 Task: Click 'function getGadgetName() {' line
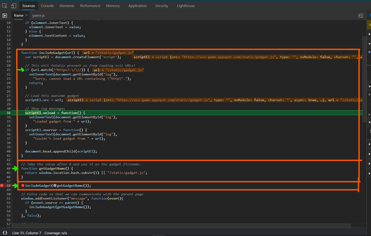47,168
